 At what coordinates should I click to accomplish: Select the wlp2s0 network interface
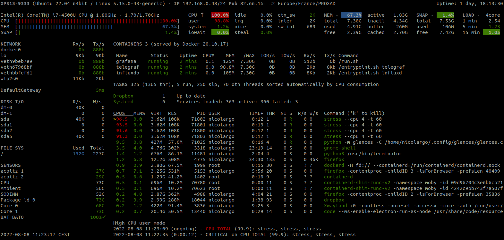click(9, 79)
